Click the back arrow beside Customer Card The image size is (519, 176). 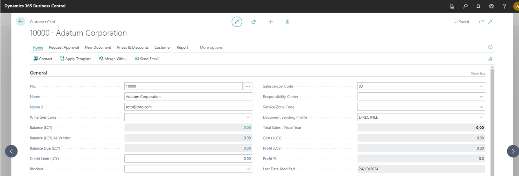point(21,22)
